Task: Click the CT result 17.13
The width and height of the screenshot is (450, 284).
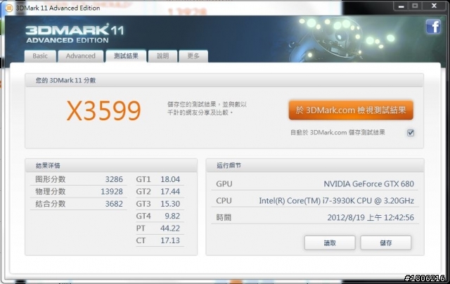Action: [x=170, y=240]
